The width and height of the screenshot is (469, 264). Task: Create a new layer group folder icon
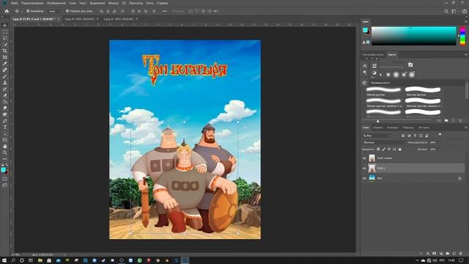point(448,254)
